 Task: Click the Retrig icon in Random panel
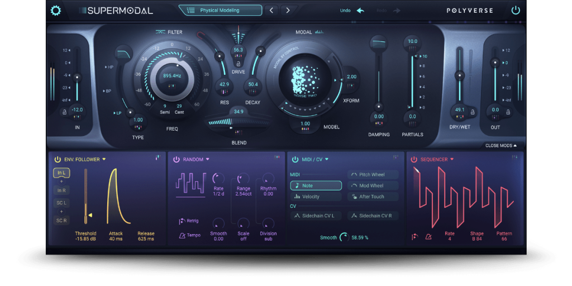point(182,222)
